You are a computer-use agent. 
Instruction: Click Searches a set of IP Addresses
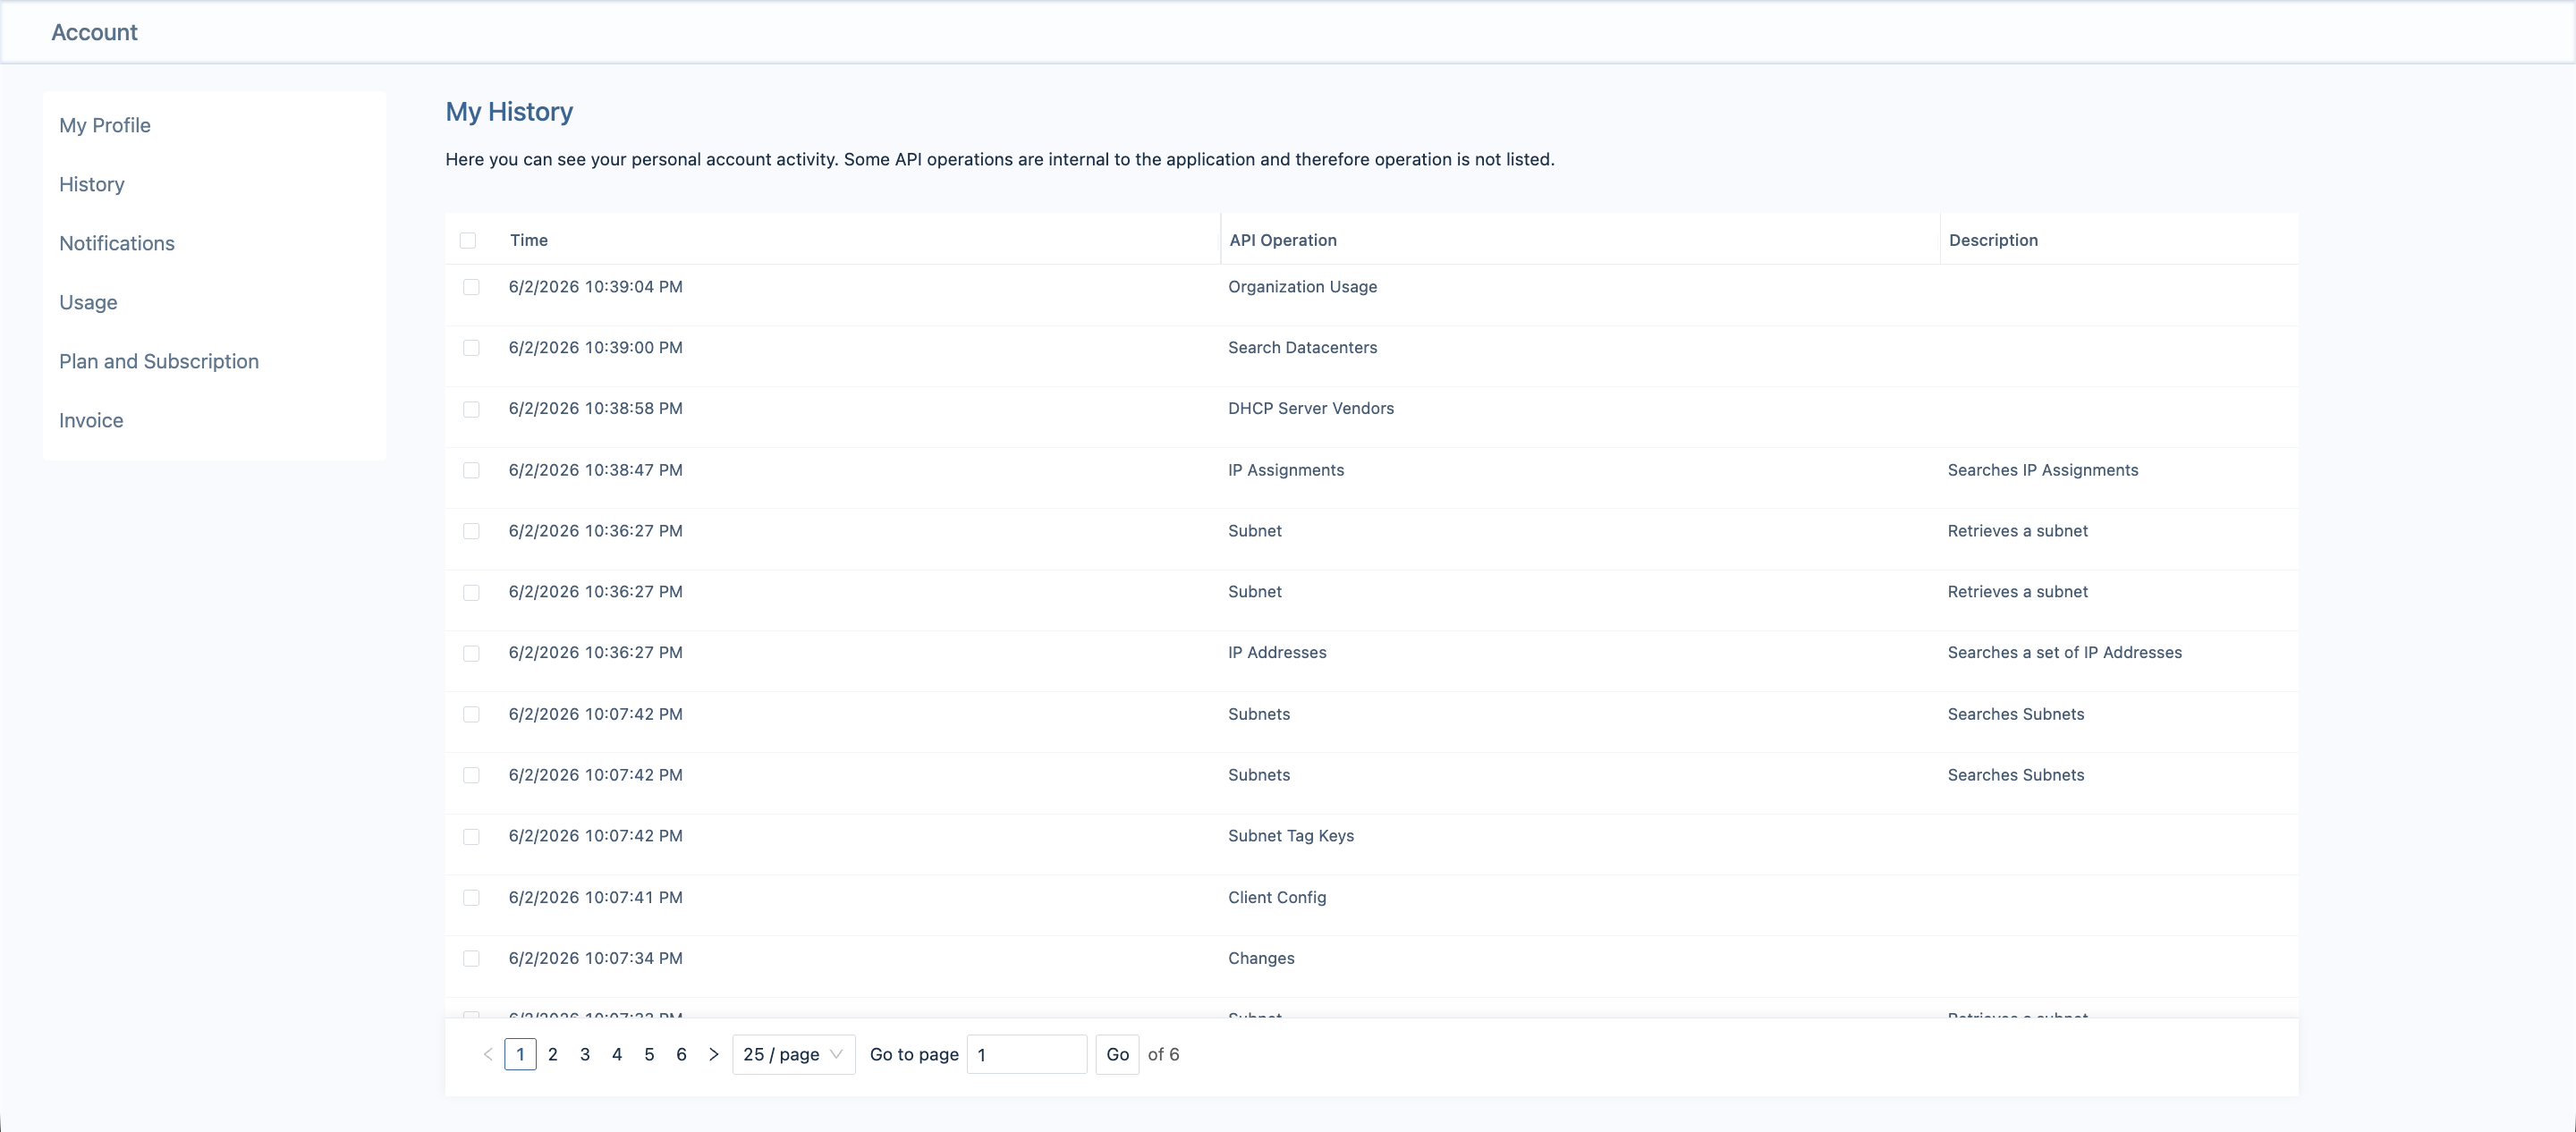pos(2065,653)
